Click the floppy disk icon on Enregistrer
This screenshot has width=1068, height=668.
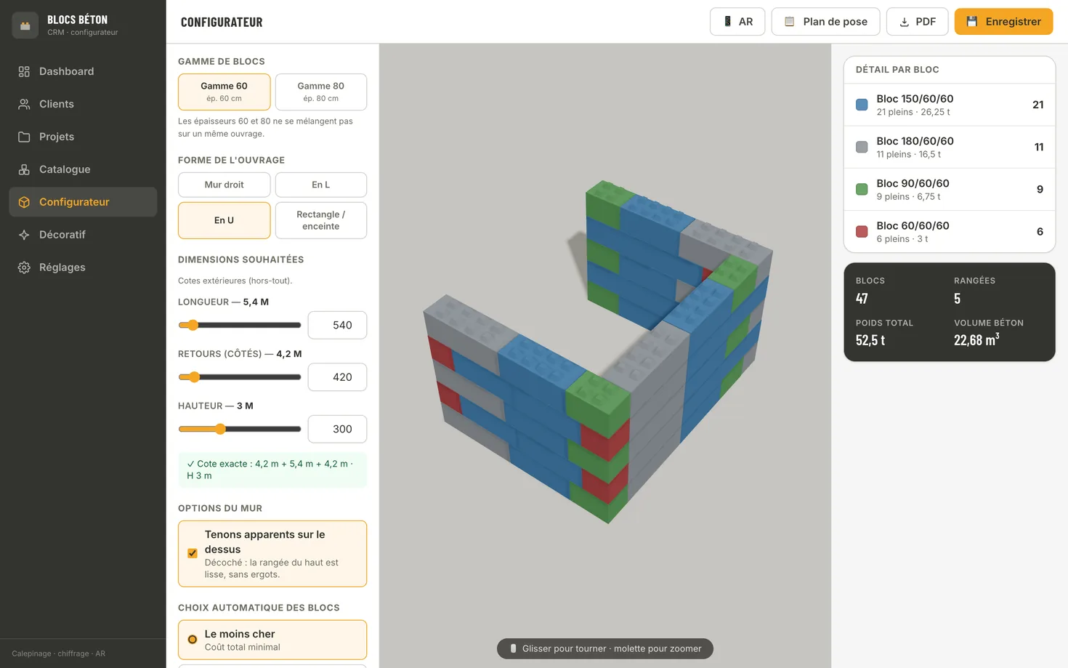click(972, 22)
